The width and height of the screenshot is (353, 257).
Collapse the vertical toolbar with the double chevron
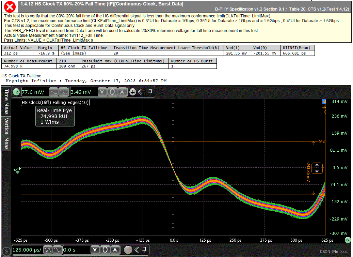tap(140, 92)
